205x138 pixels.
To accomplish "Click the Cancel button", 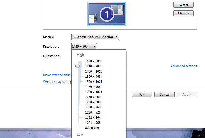I will tap(164, 94).
